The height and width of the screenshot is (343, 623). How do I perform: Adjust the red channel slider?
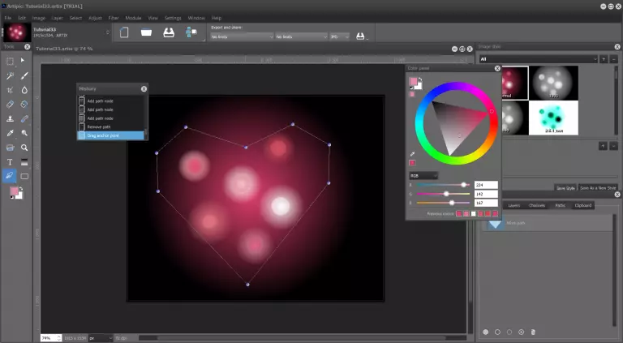click(464, 185)
